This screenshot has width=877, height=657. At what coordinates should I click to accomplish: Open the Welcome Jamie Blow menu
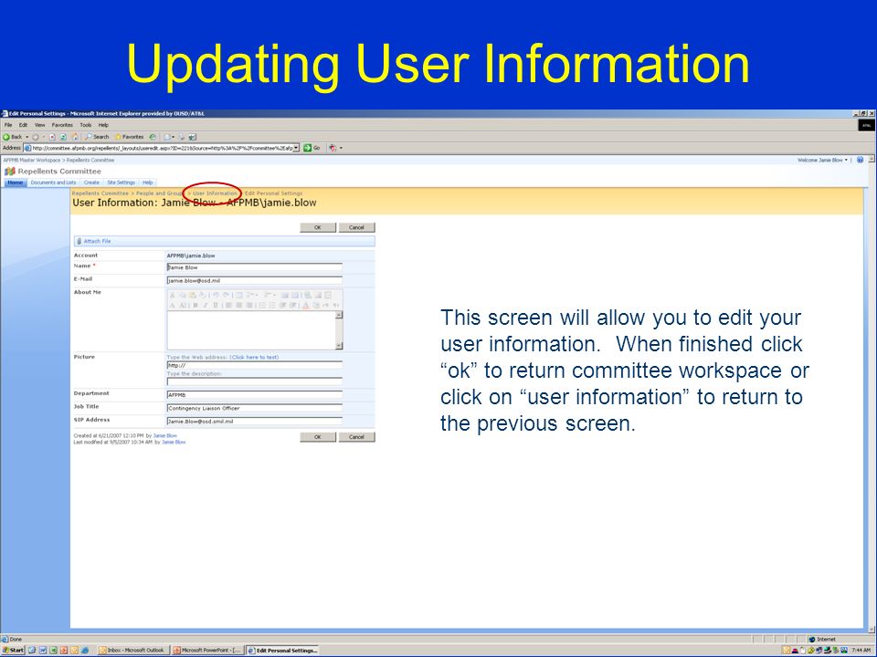click(822, 160)
